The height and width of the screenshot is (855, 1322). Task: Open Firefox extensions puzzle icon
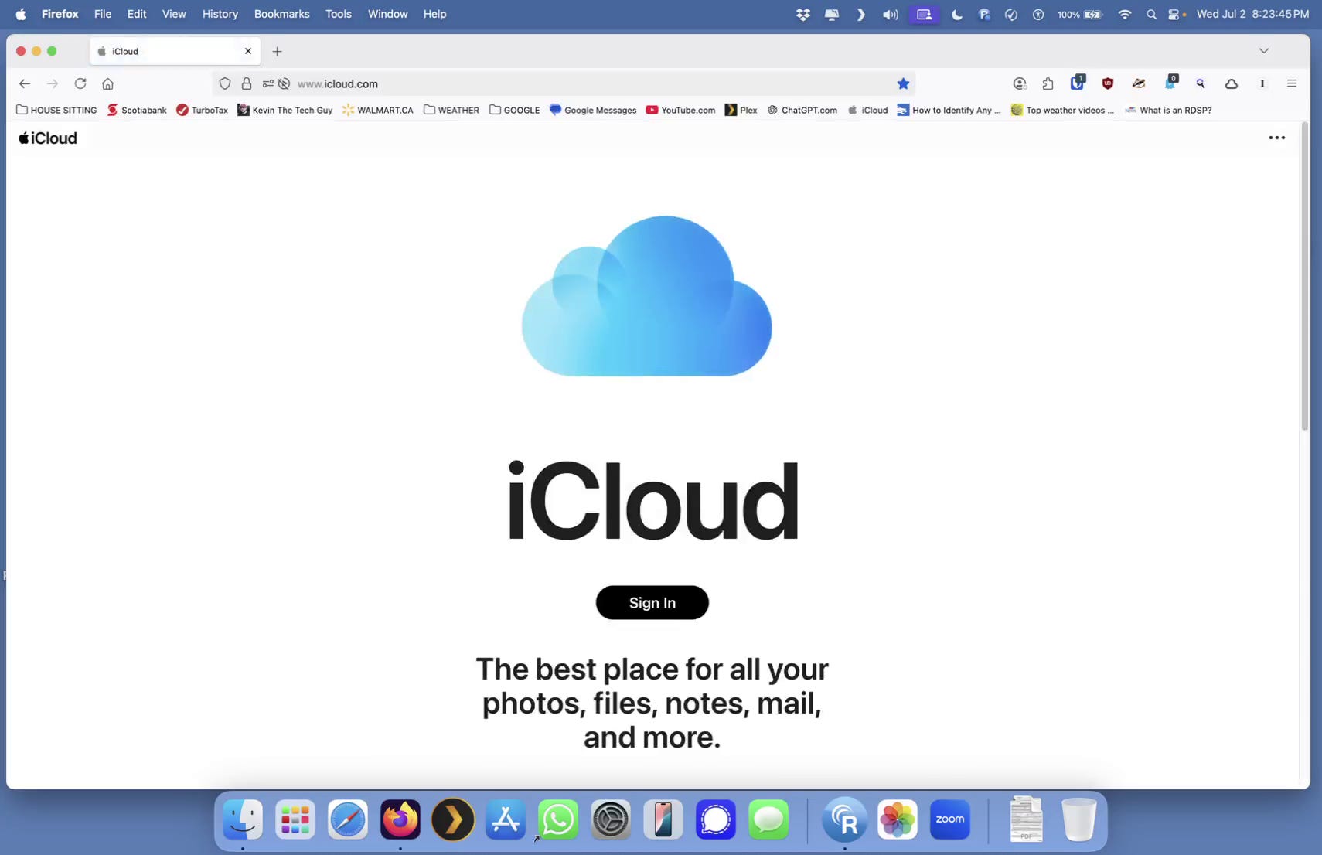(x=1048, y=83)
